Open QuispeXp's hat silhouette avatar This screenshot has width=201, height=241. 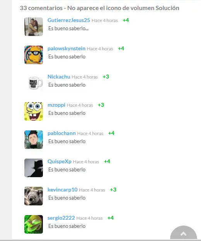(34, 168)
